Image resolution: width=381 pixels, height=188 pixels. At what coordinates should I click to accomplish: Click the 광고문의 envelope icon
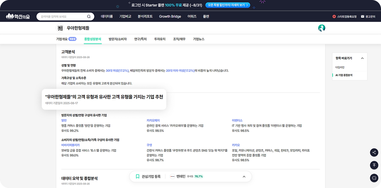363,17
